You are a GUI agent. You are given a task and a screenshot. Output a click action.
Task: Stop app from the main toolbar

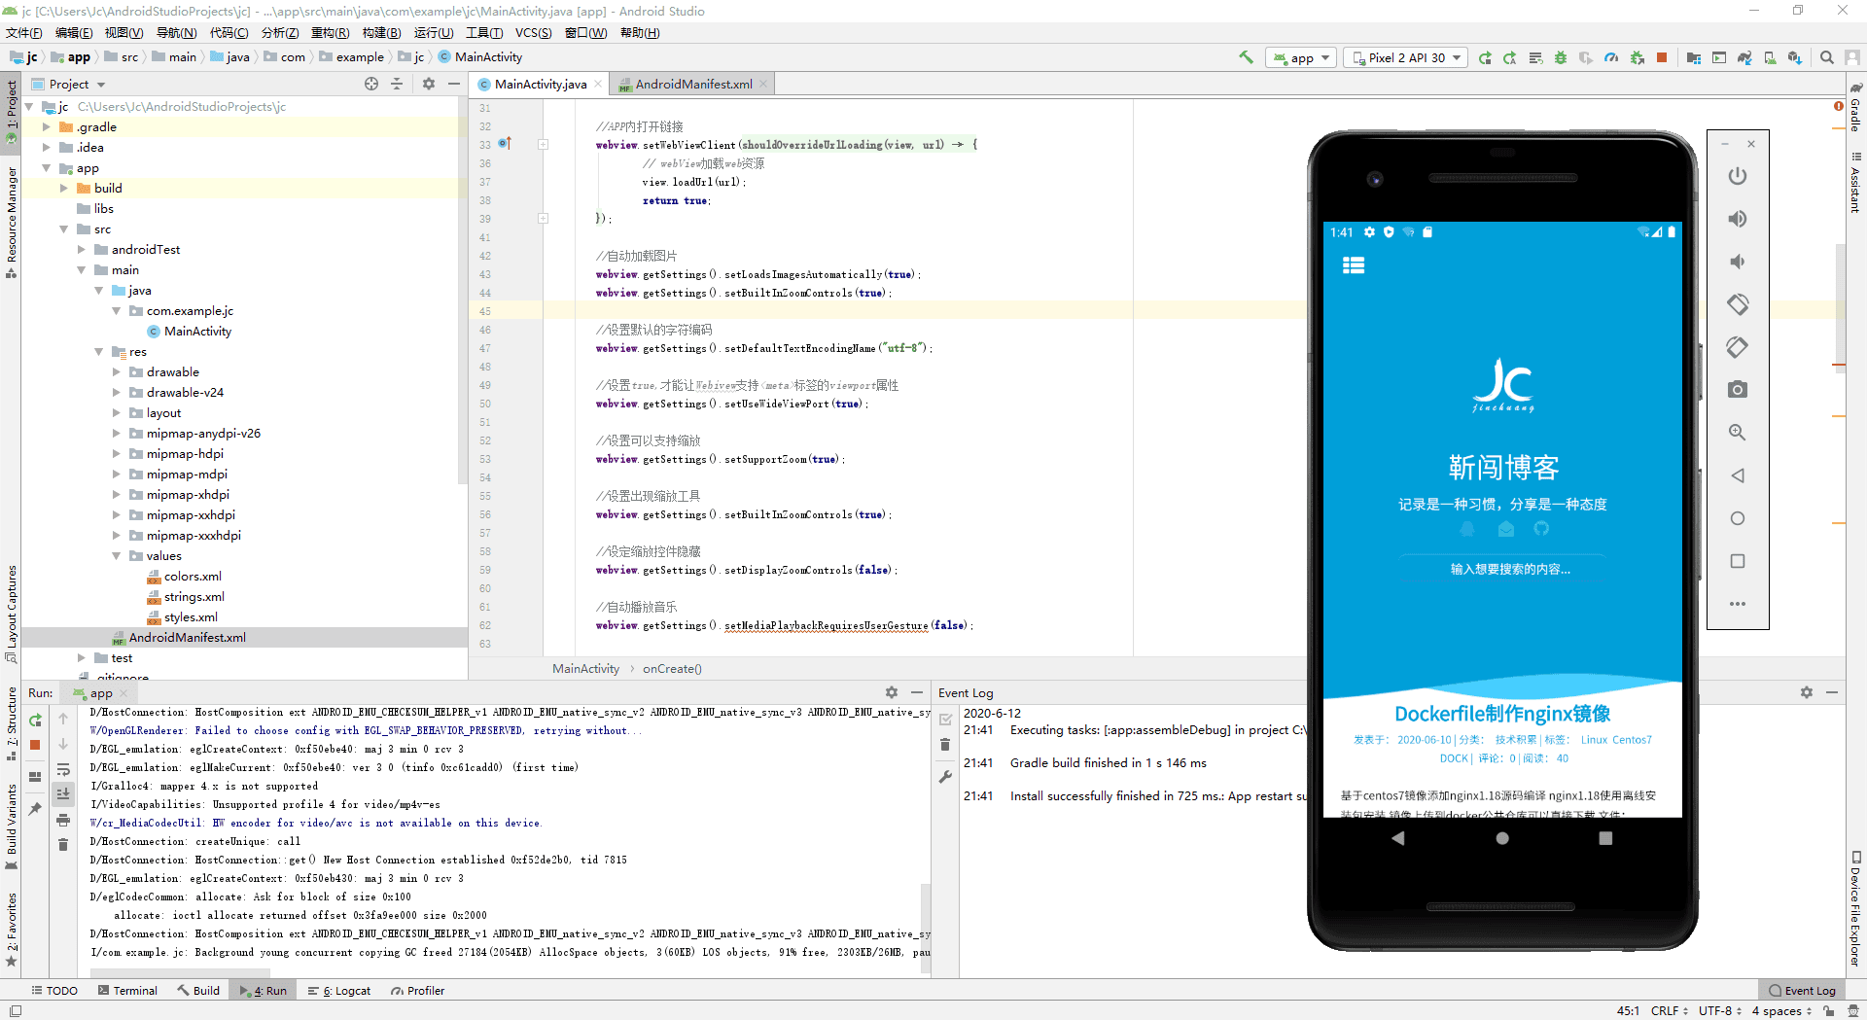pyautogui.click(x=1662, y=57)
